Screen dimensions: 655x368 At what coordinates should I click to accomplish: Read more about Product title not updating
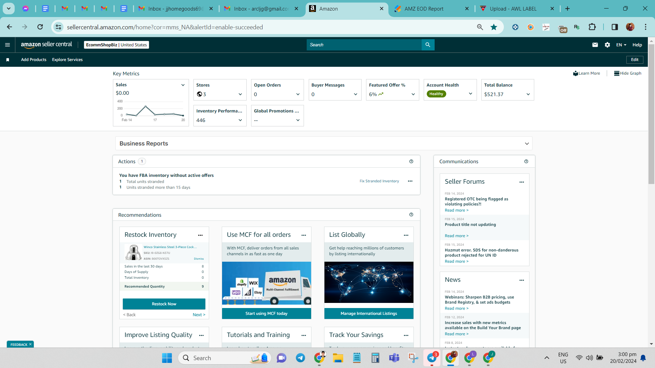(456, 236)
